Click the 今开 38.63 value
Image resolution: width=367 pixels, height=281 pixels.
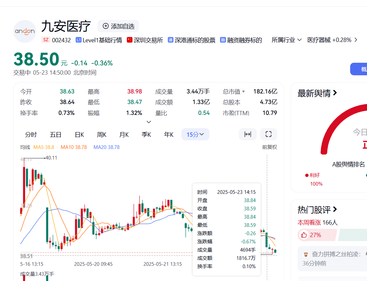click(67, 91)
